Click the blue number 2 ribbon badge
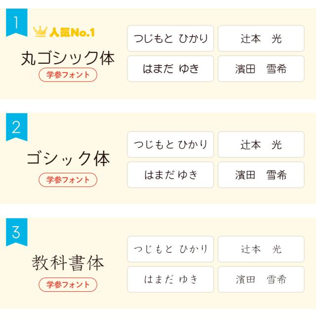 [16, 127]
